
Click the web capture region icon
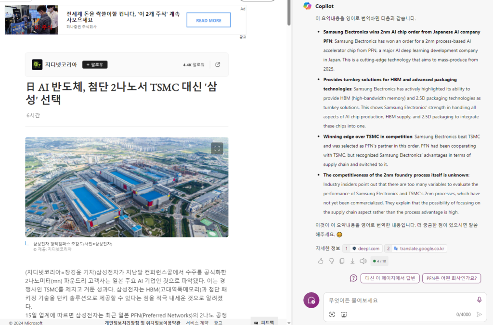coord(344,314)
